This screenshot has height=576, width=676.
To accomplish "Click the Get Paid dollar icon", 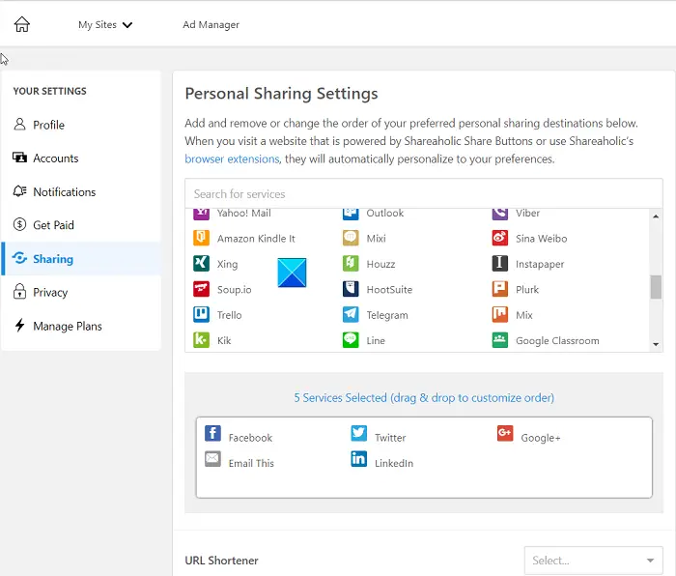I will (x=19, y=224).
